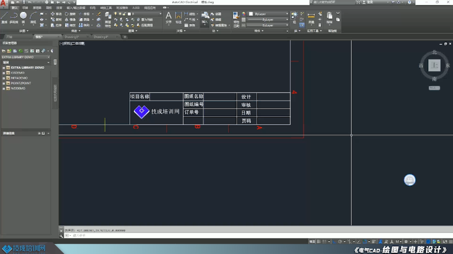
Task: Open the AutoCAD application menu logo
Action: [3, 4]
